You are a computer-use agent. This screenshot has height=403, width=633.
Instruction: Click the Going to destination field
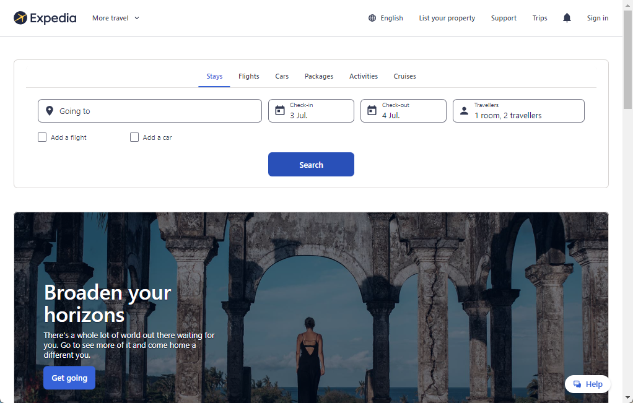[x=150, y=111]
